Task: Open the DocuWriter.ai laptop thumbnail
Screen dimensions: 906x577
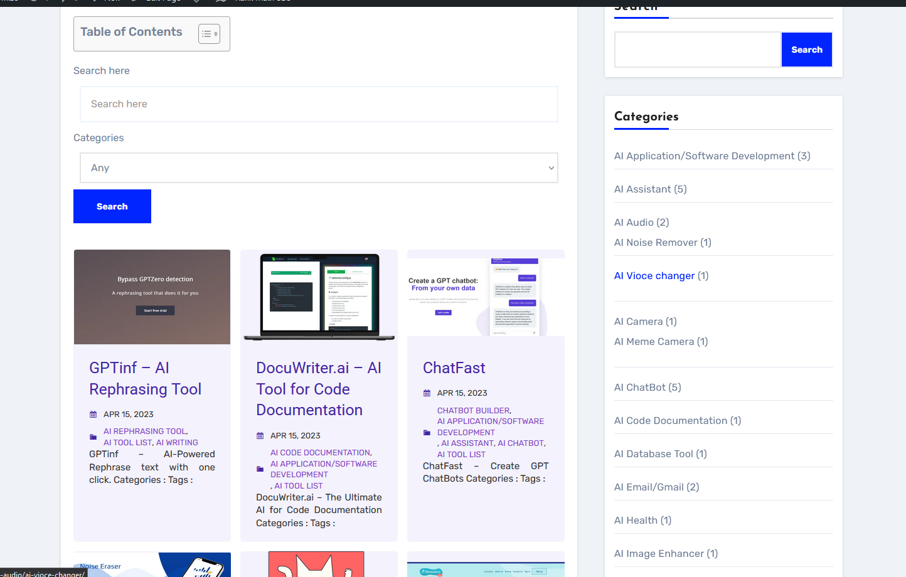Action: (319, 297)
